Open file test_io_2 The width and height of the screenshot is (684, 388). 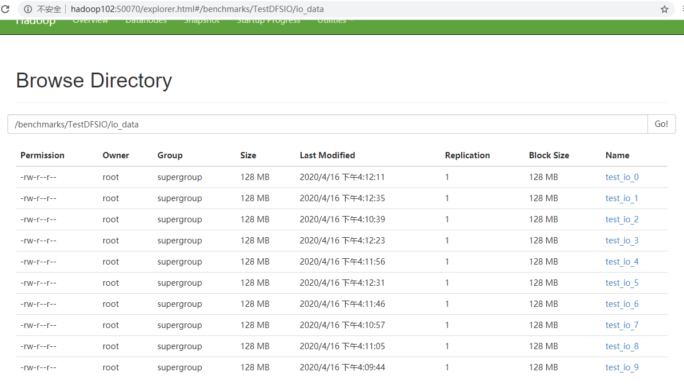tap(622, 219)
